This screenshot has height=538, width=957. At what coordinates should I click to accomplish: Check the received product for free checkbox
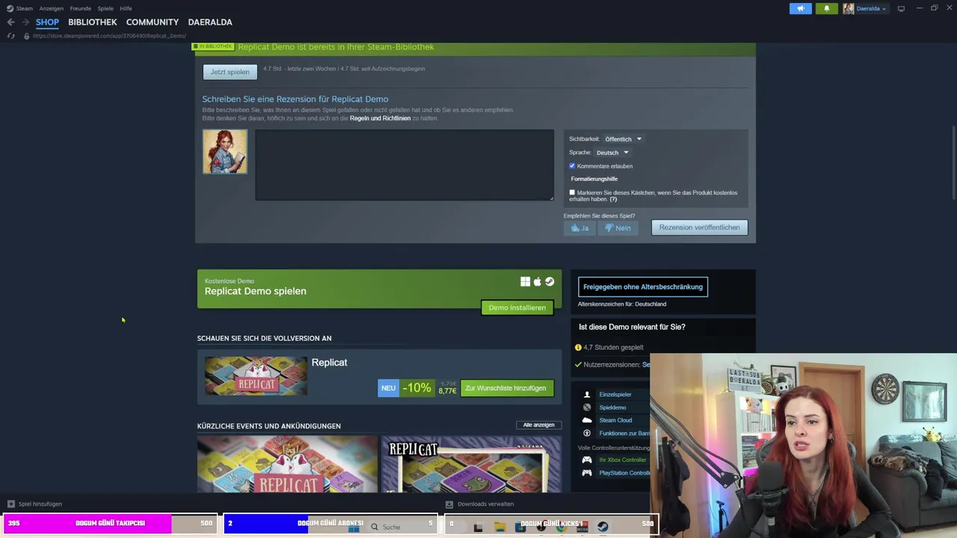(x=572, y=193)
